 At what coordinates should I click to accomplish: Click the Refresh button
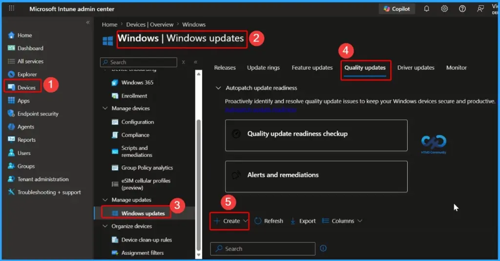tap(269, 221)
